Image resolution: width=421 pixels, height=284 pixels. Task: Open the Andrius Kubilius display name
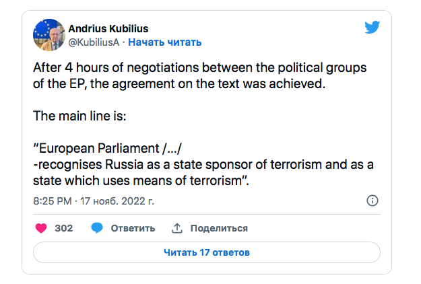pos(108,28)
